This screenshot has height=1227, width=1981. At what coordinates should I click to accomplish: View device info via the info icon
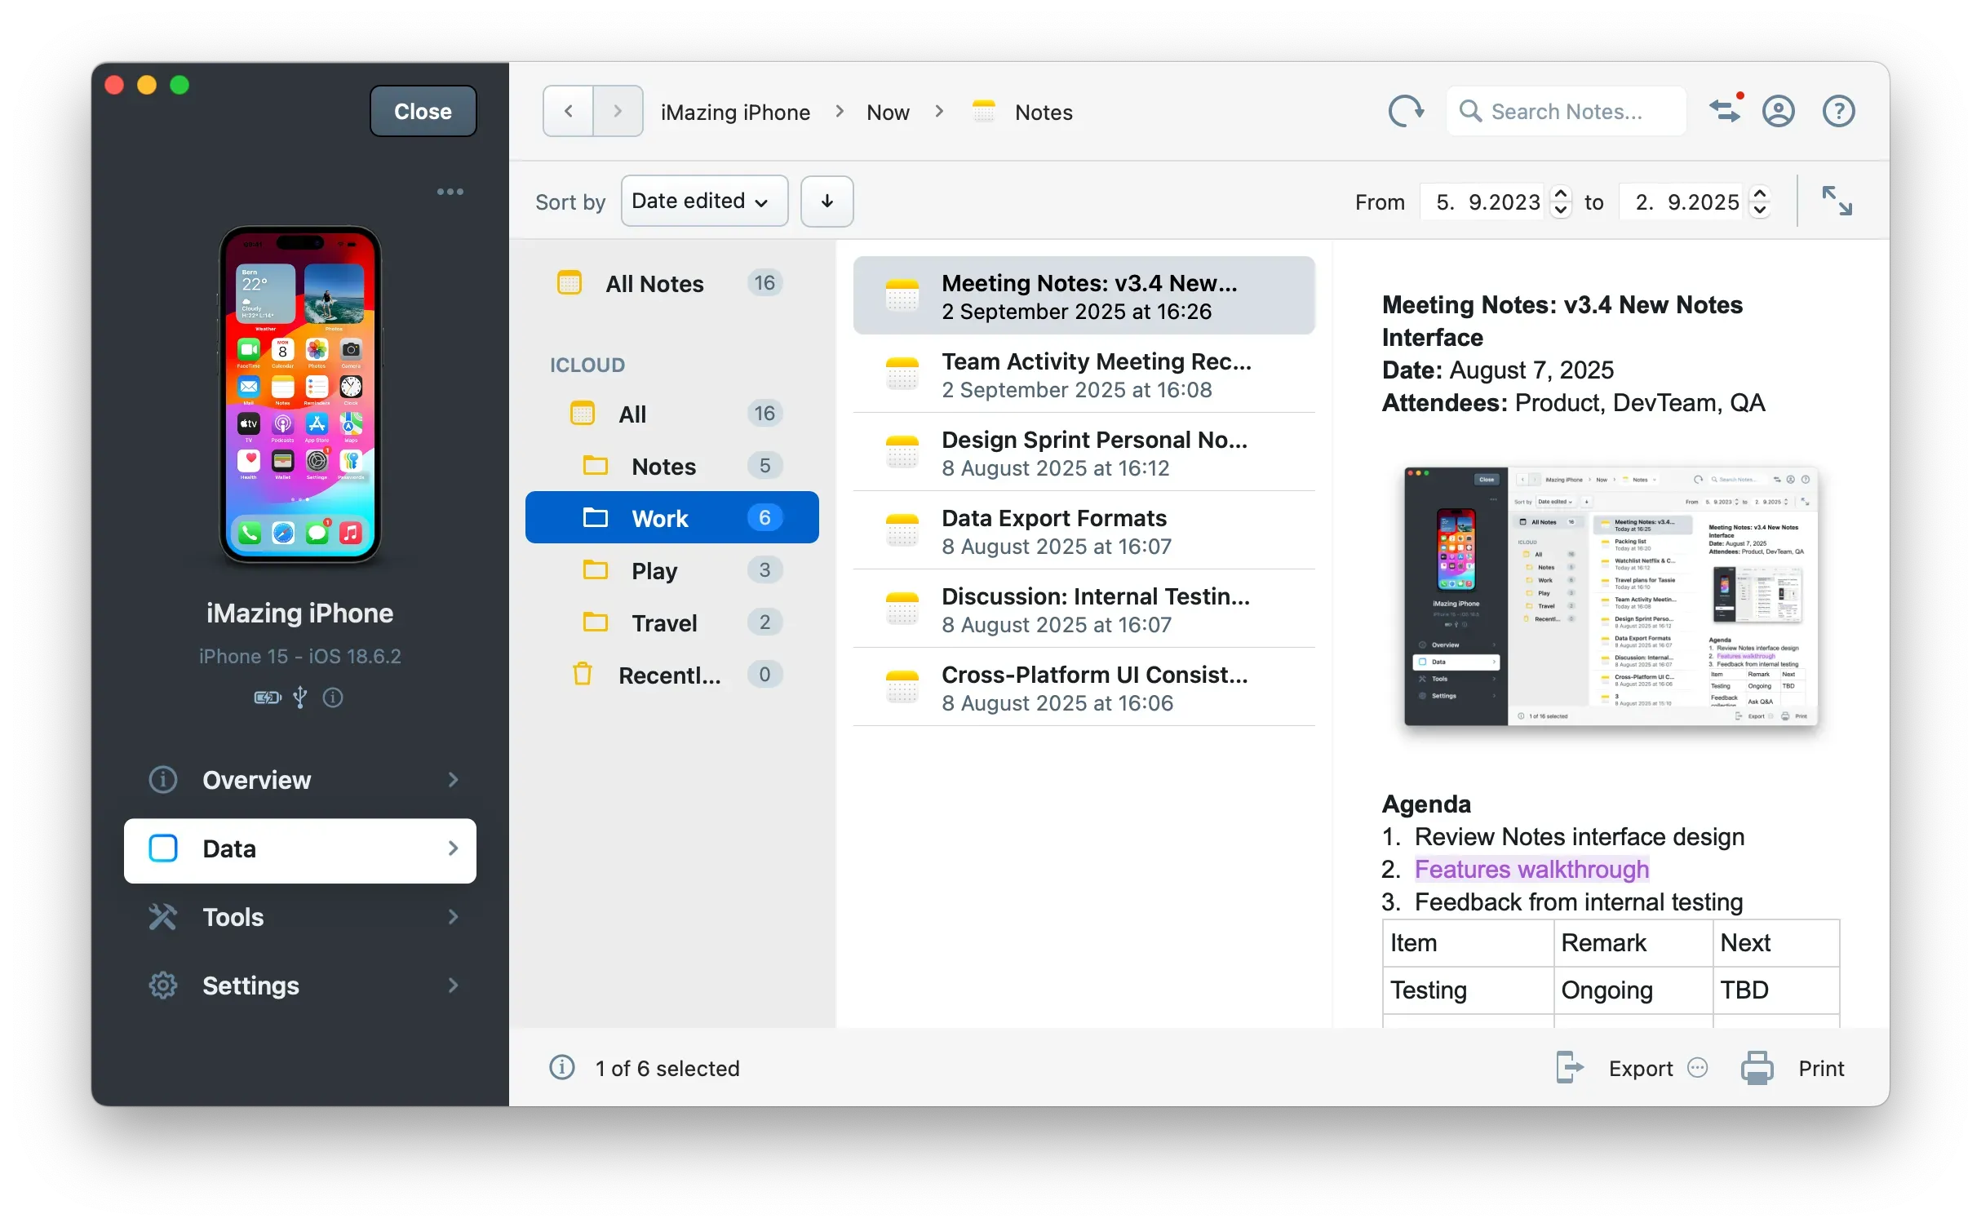[333, 698]
